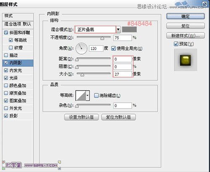Click the angle dial control
This screenshot has width=210, height=172.
pyautogui.click(x=81, y=48)
